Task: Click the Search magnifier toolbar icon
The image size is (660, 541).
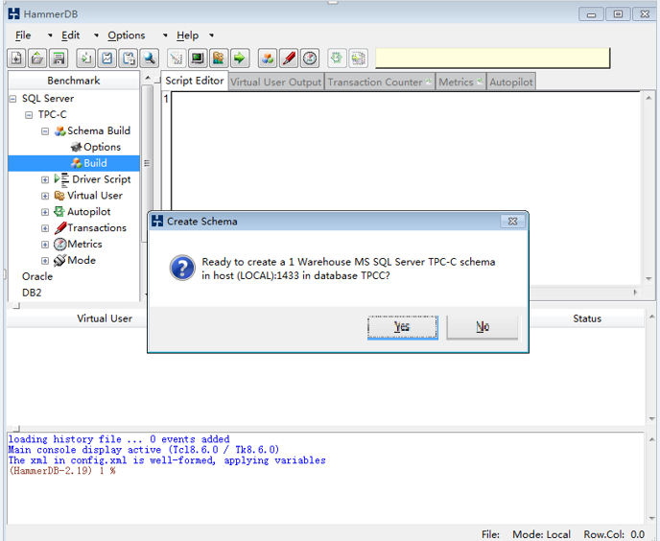Action: 149,59
